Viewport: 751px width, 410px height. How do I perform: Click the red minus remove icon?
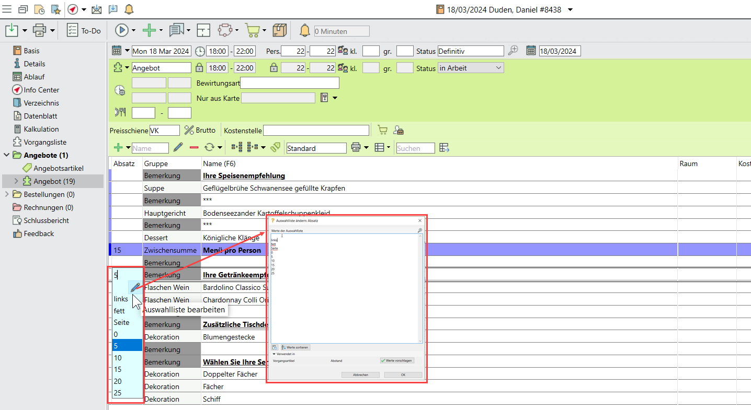click(x=194, y=148)
